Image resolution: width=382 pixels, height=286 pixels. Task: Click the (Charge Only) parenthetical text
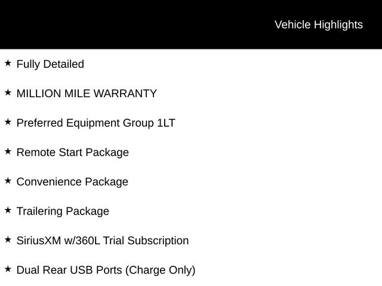tap(160, 270)
